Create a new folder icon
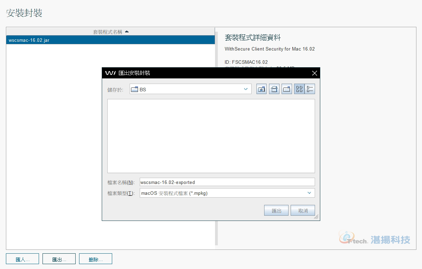Screen dimensions: 422x269 point(287,89)
